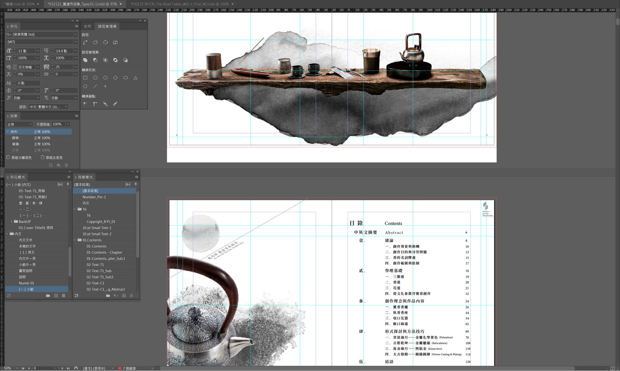Go to the next page in status bar

62,368
